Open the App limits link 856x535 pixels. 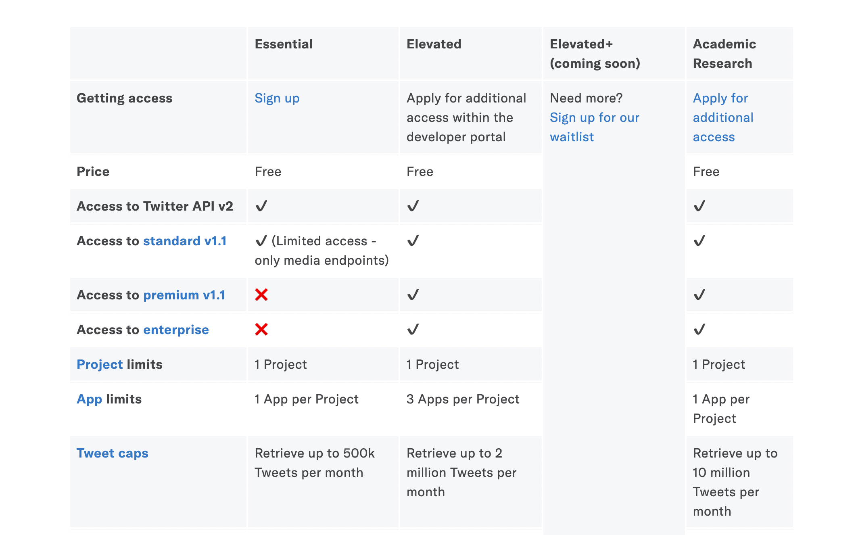coord(90,399)
